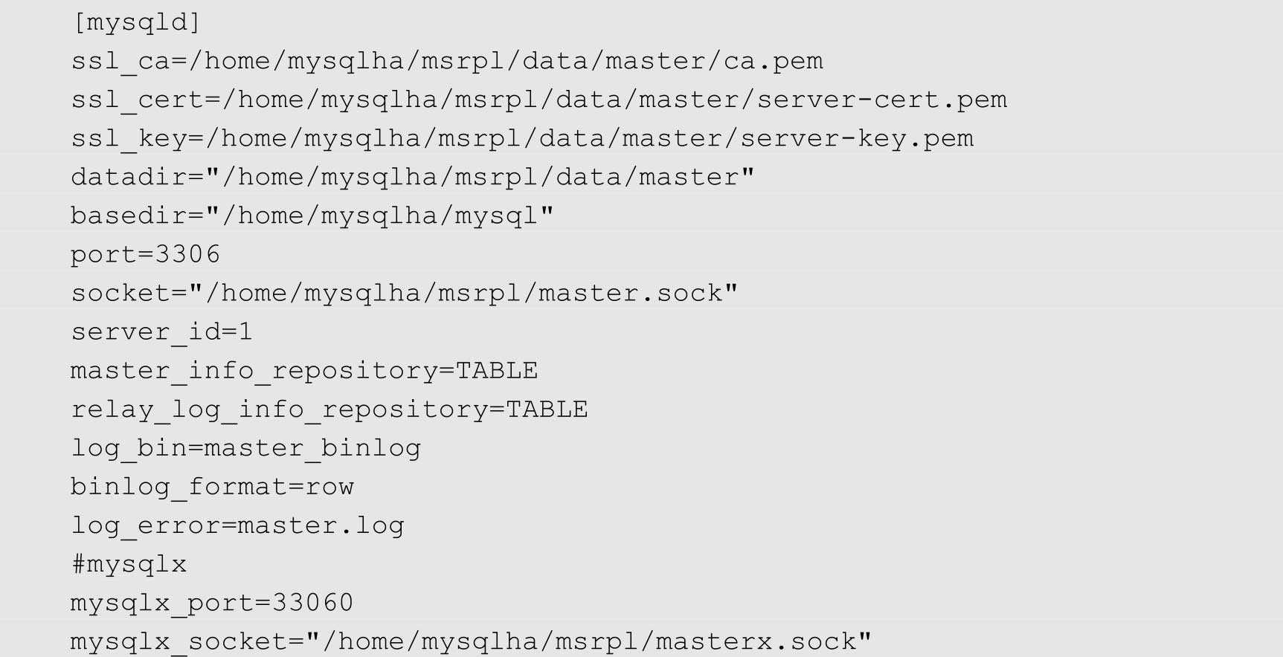This screenshot has width=1283, height=657.
Task: Click the binlog_format=row line
Action: (213, 486)
